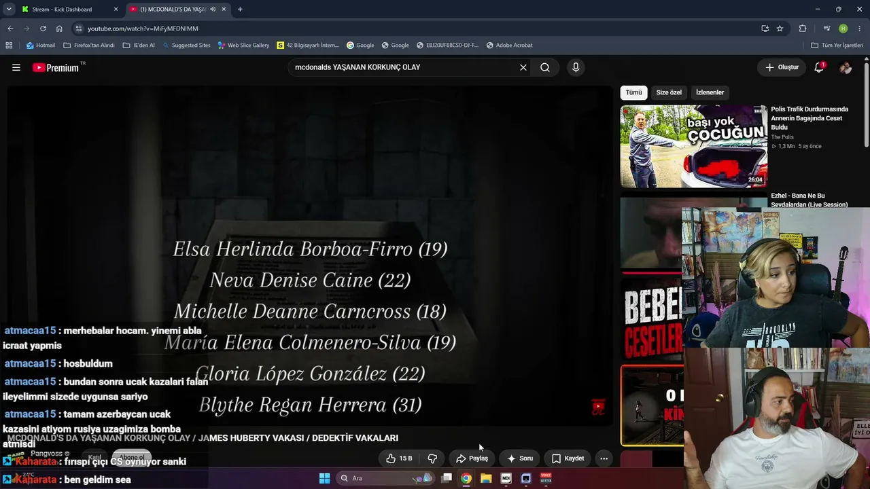The height and width of the screenshot is (489, 870).
Task: Open Voicemeeter app on the taskbar
Action: tap(546, 478)
